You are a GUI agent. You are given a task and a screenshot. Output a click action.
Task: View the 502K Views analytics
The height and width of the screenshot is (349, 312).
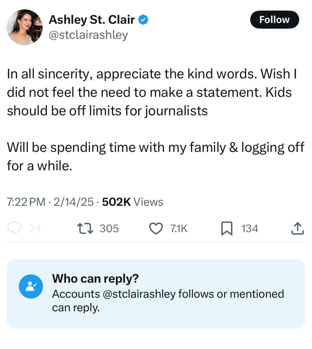tap(133, 202)
